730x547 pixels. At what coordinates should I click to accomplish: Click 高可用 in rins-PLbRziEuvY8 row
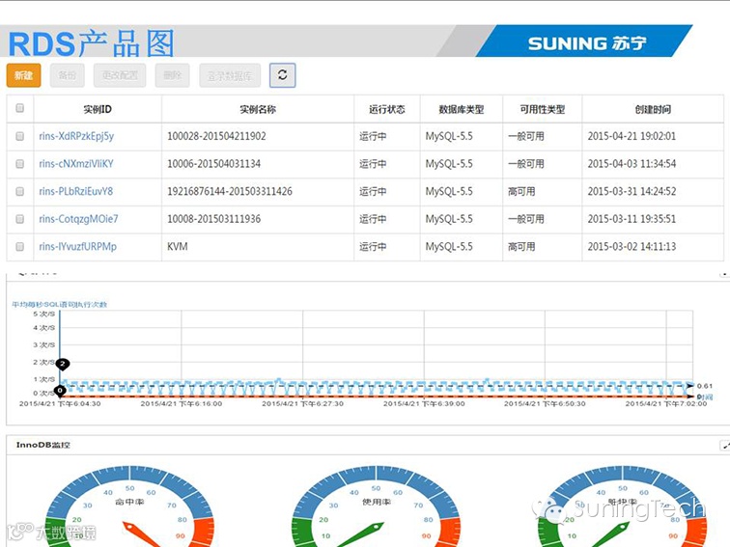521,191
